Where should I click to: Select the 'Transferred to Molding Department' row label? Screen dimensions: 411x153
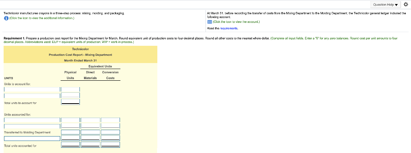27,132
